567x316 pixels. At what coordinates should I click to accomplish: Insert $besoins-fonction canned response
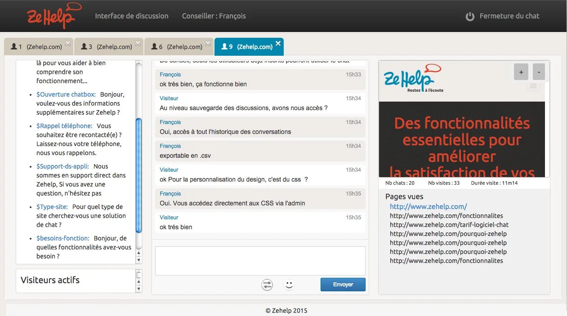[63, 238]
